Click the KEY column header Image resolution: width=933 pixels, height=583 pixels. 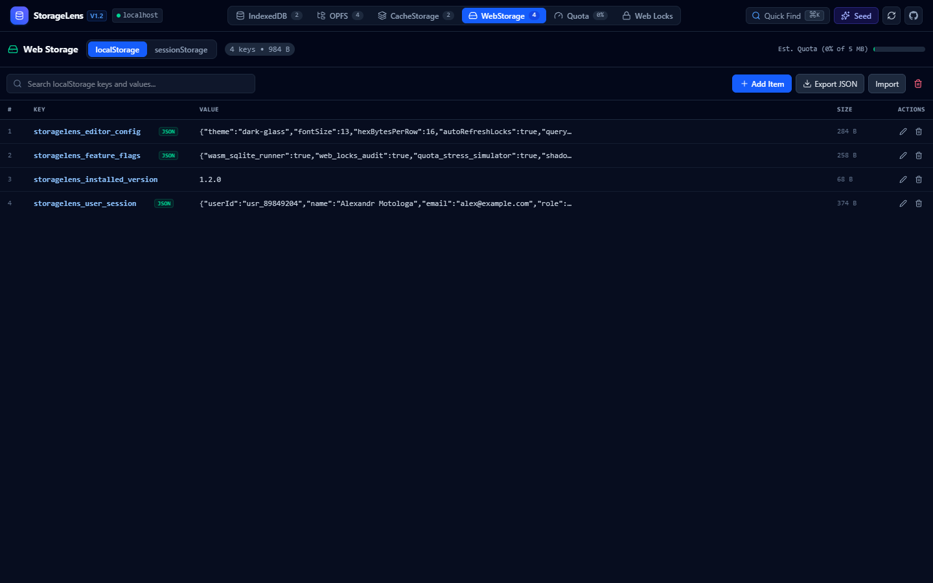click(40, 109)
